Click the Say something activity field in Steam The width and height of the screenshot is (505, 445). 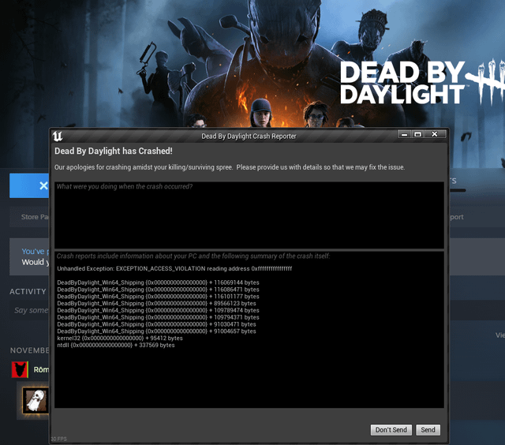(29, 310)
